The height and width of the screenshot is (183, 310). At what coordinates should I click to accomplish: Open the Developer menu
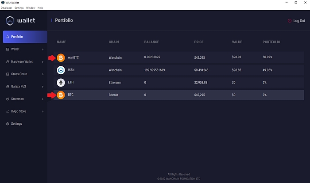coord(6,8)
